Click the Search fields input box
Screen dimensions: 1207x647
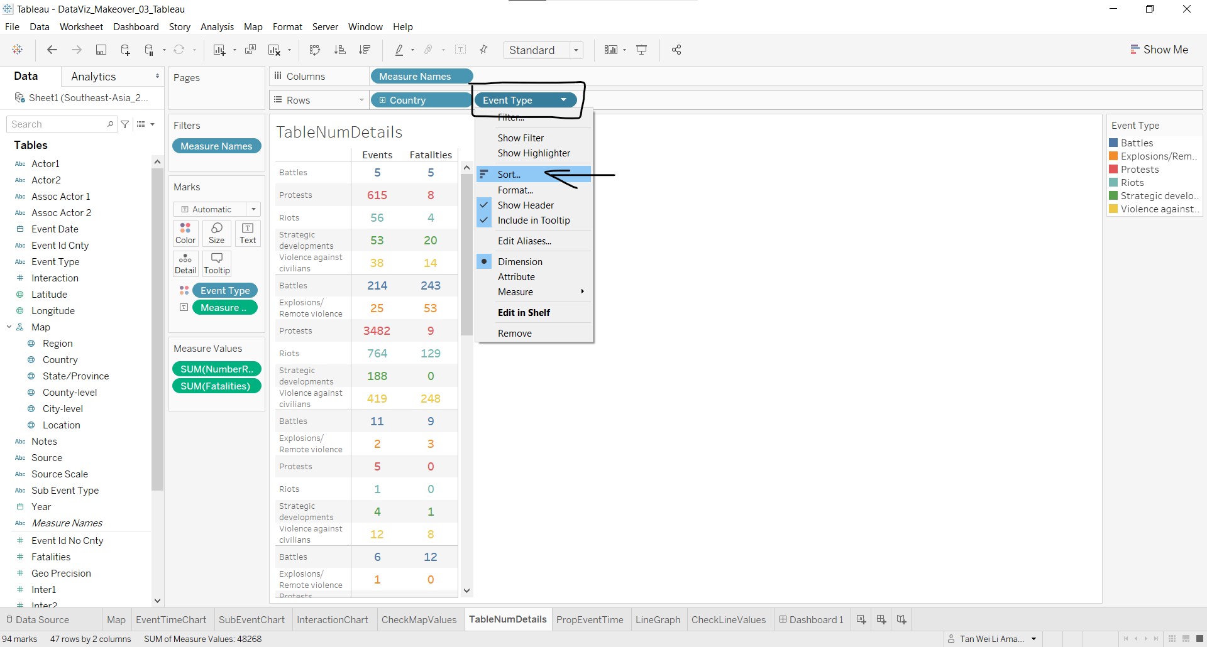click(x=58, y=124)
